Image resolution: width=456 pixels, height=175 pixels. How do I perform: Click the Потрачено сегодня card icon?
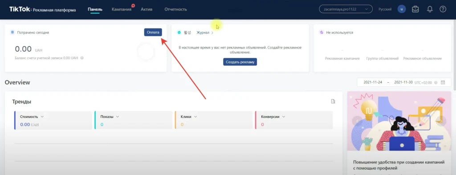pos(12,32)
